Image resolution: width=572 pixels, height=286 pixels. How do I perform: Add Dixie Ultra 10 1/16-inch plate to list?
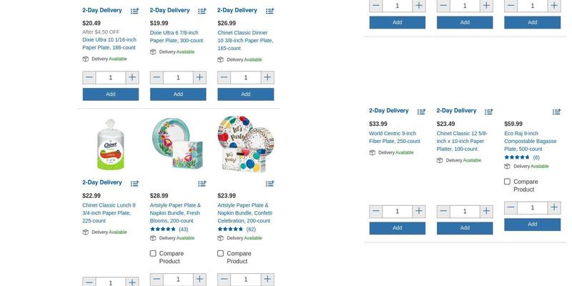tap(134, 11)
